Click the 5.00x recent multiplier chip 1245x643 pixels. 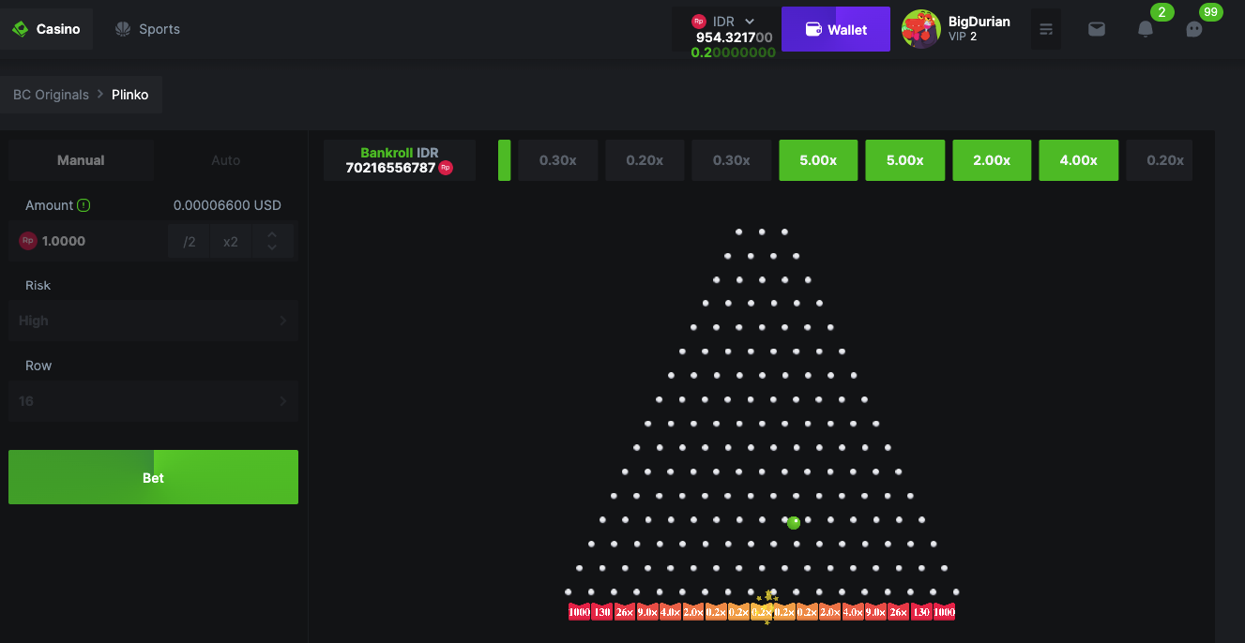[817, 159]
